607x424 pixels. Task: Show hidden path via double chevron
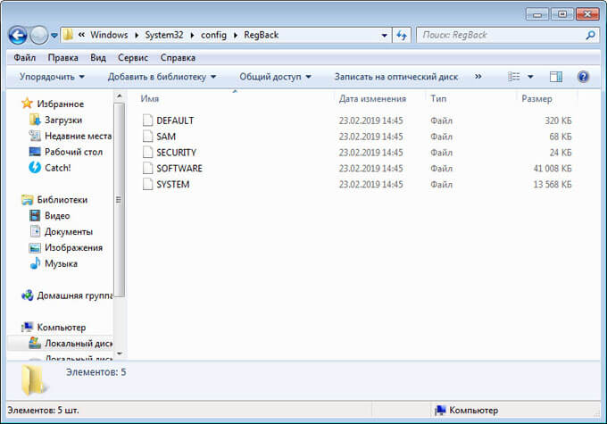(81, 35)
